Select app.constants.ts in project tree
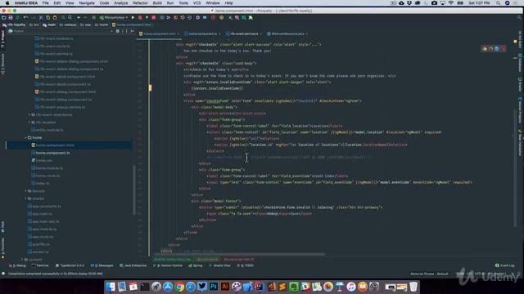 pyautogui.click(x=47, y=207)
